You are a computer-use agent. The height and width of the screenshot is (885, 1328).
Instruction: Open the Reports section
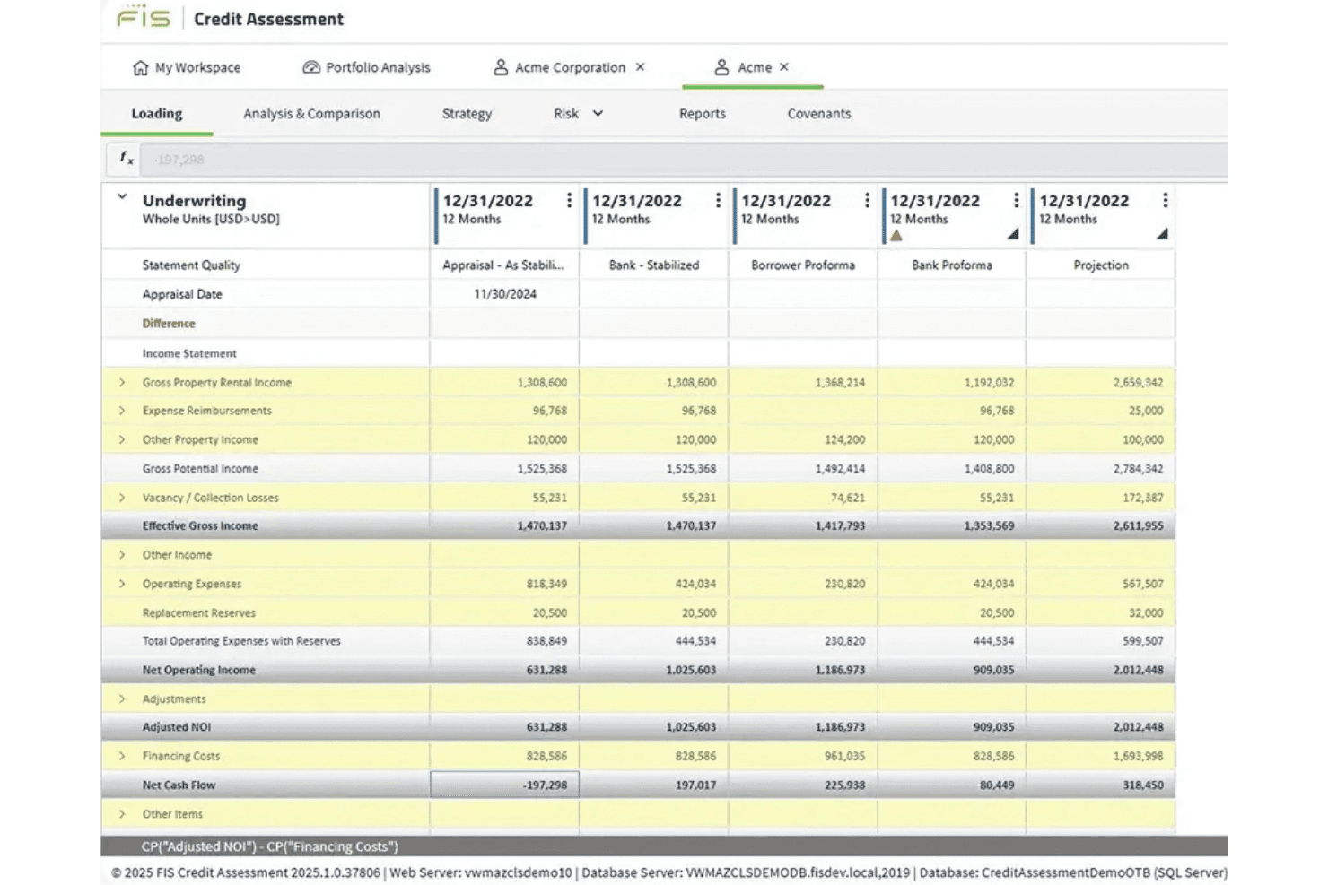pos(702,114)
